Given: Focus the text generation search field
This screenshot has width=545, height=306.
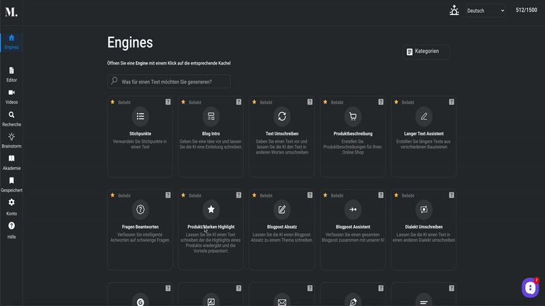Looking at the screenshot, I should 169,82.
